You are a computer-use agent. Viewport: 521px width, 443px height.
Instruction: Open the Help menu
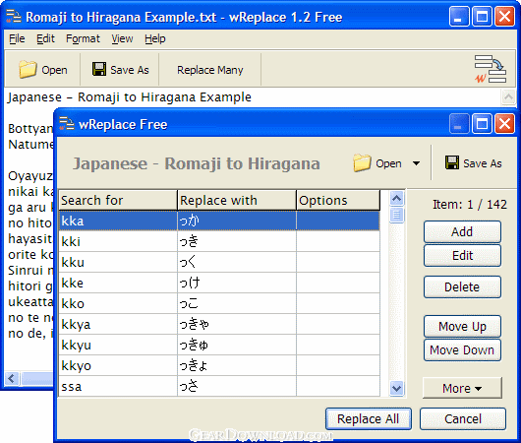click(155, 39)
